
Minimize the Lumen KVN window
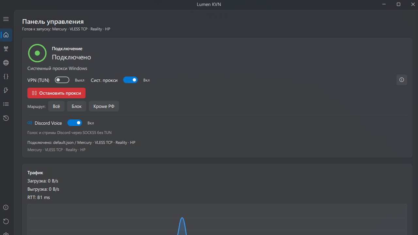(384, 4)
